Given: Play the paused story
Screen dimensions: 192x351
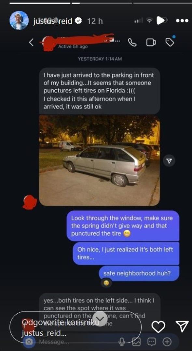Looking at the screenshot, I should 160,20.
